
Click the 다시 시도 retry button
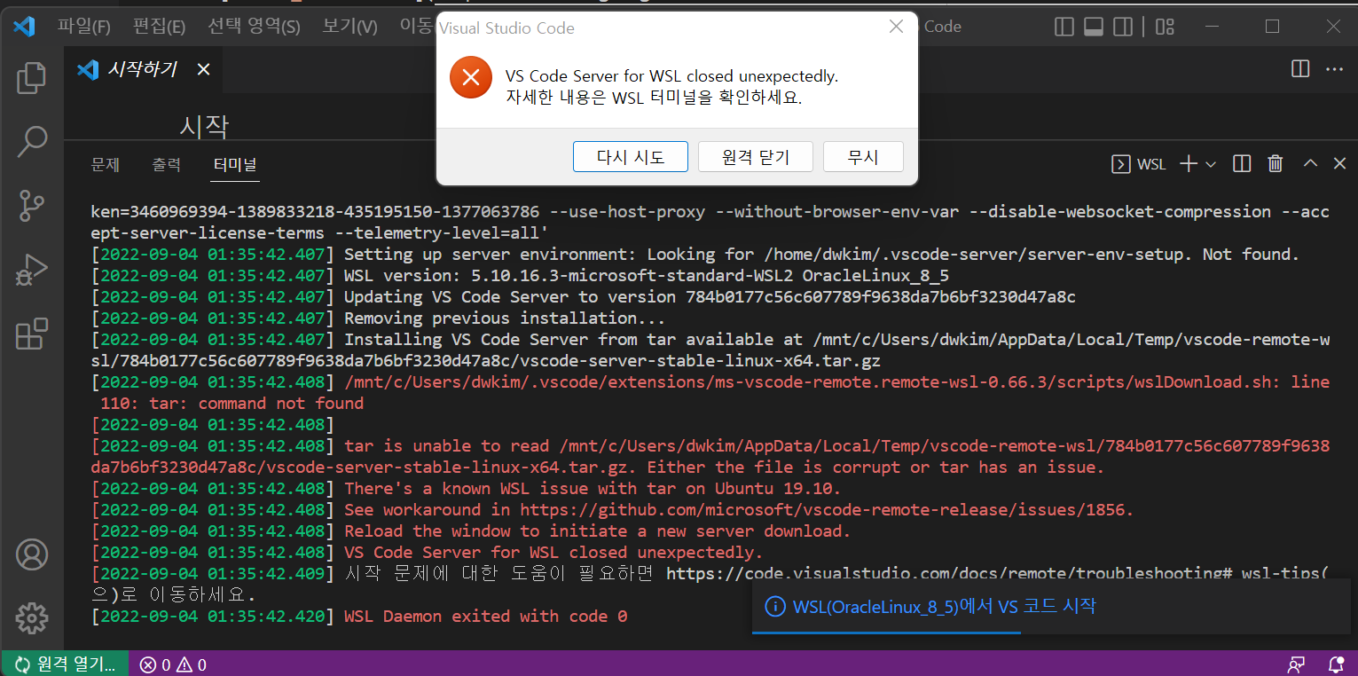pos(630,156)
